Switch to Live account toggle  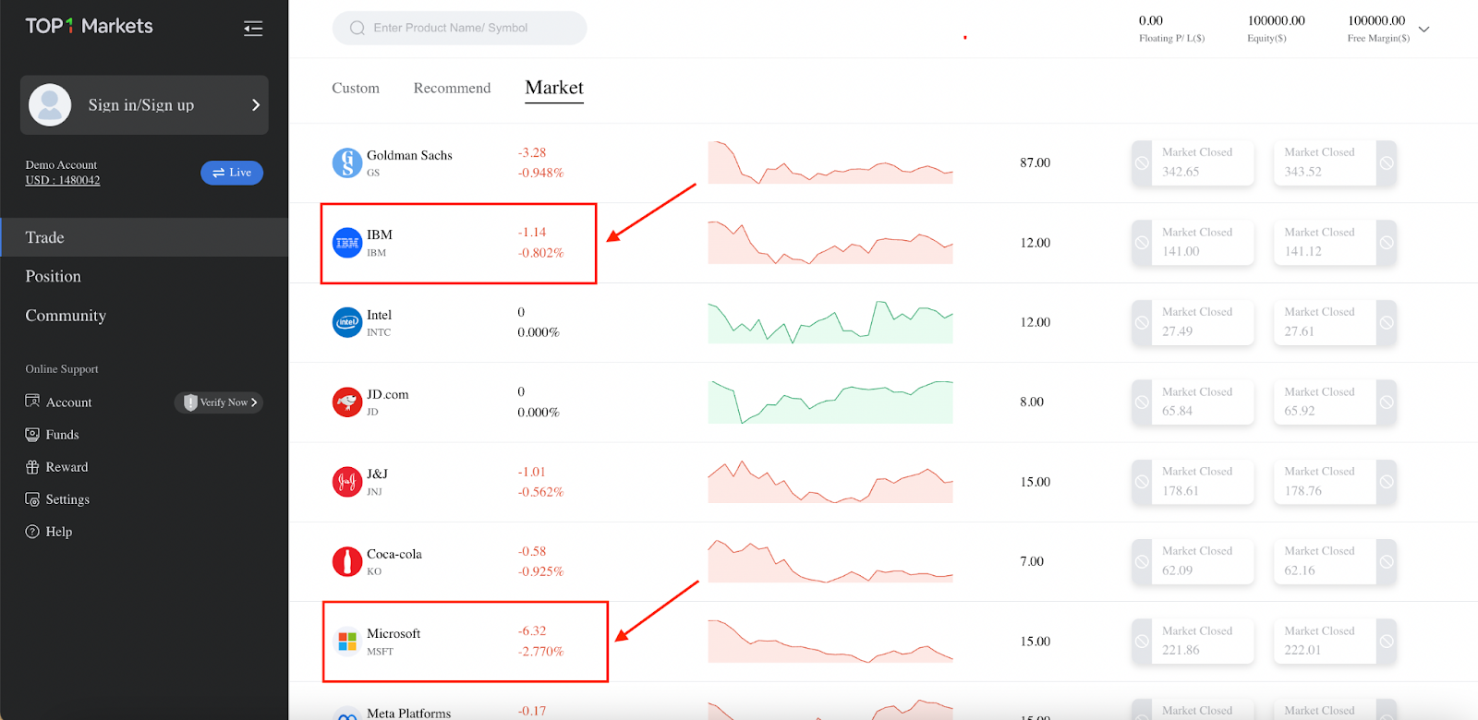(232, 173)
